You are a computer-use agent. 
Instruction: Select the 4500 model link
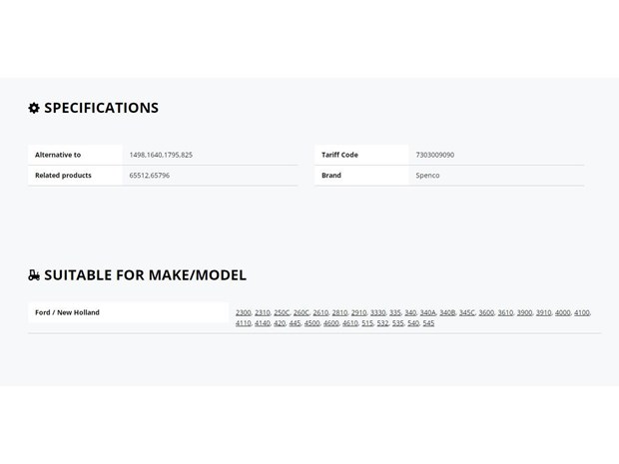311,323
